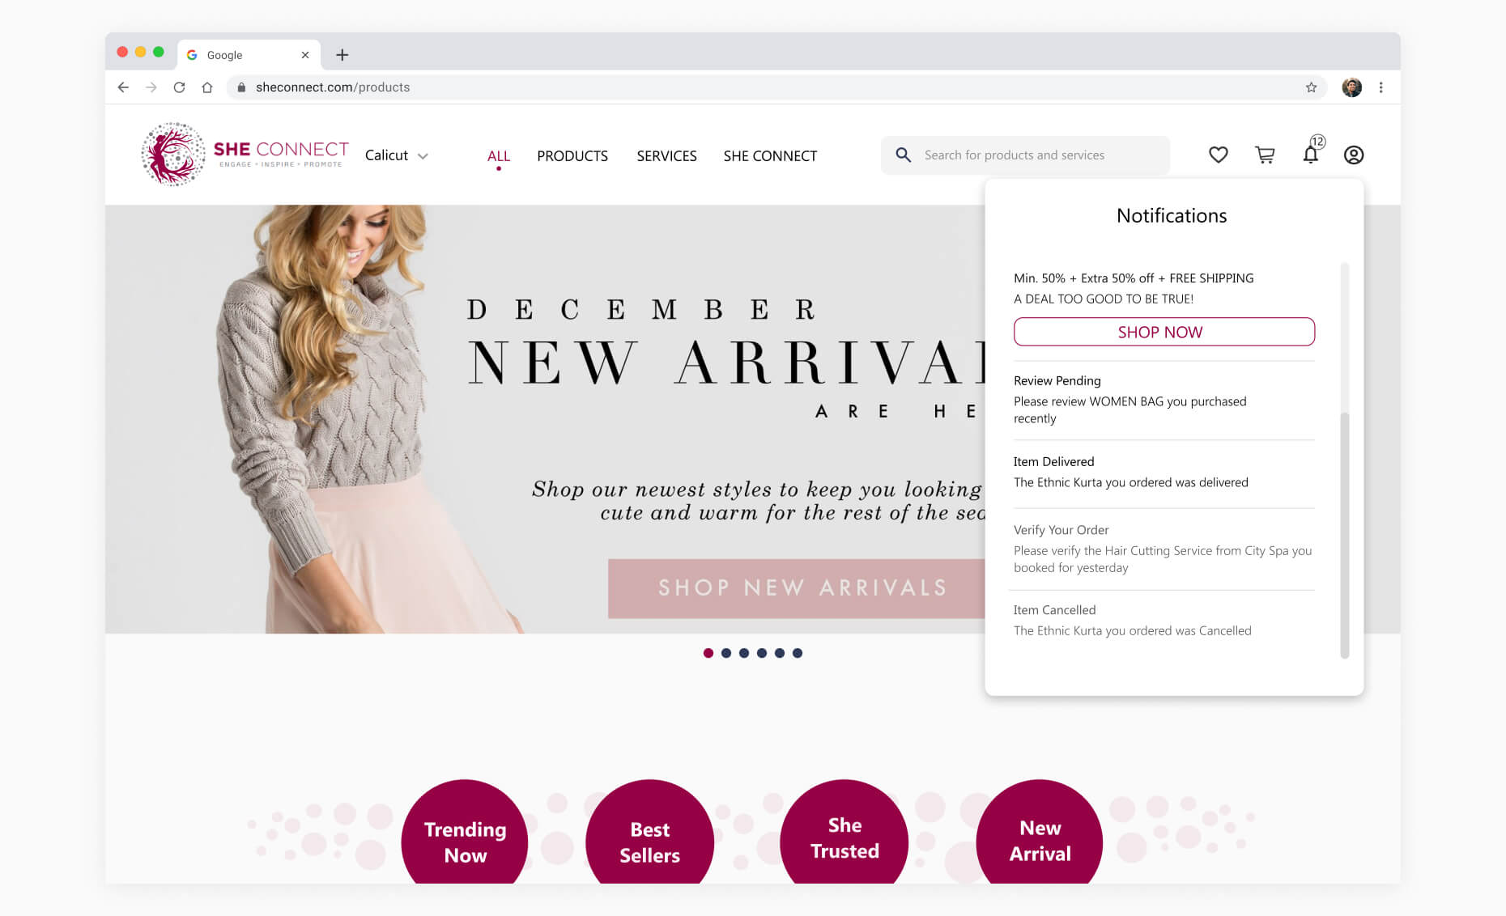1506x916 pixels.
Task: Bookmark the page with the star icon
Action: click(x=1310, y=87)
